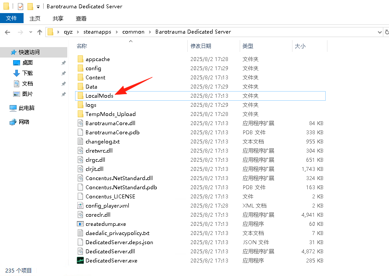This screenshot has width=389, height=276.
Task: Click the pin icon next to 图片
Action: tap(63, 94)
